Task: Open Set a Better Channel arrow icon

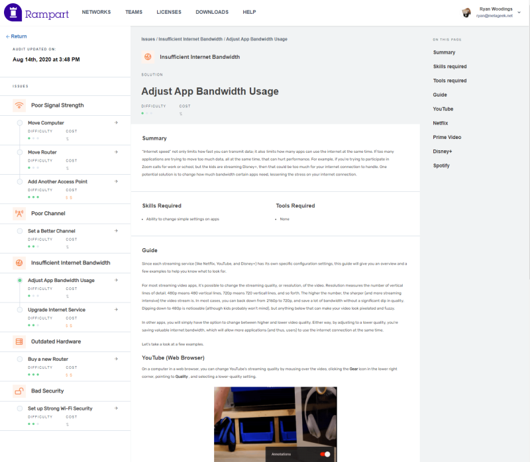Action: click(116, 230)
